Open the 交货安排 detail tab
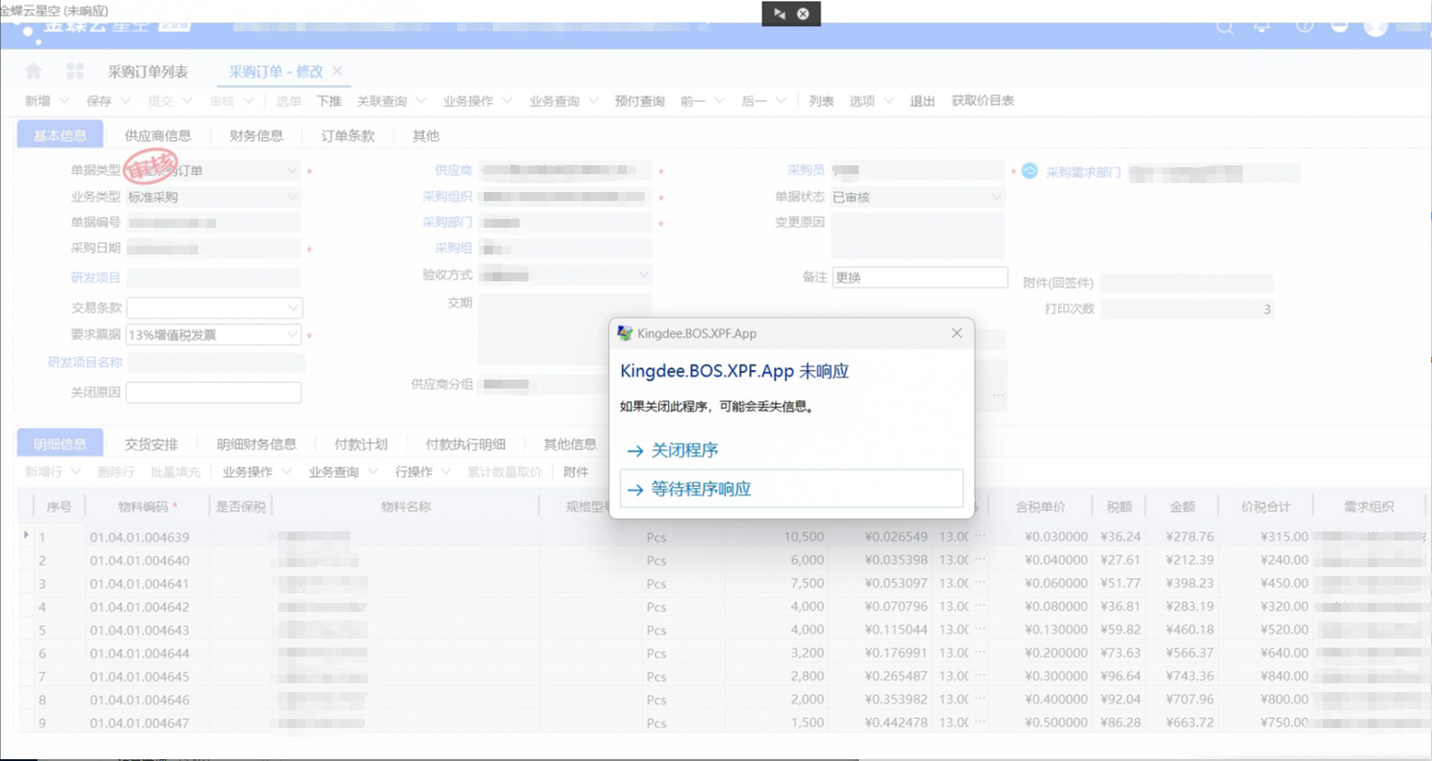The height and width of the screenshot is (761, 1432). [151, 444]
